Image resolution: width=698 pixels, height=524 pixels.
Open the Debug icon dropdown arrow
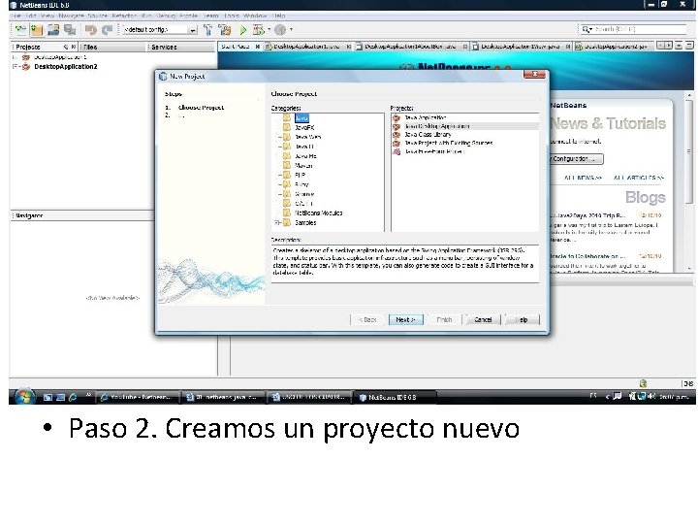pos(270,30)
